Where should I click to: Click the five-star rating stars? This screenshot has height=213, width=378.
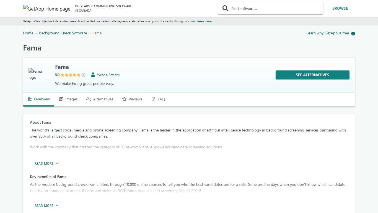click(70, 75)
